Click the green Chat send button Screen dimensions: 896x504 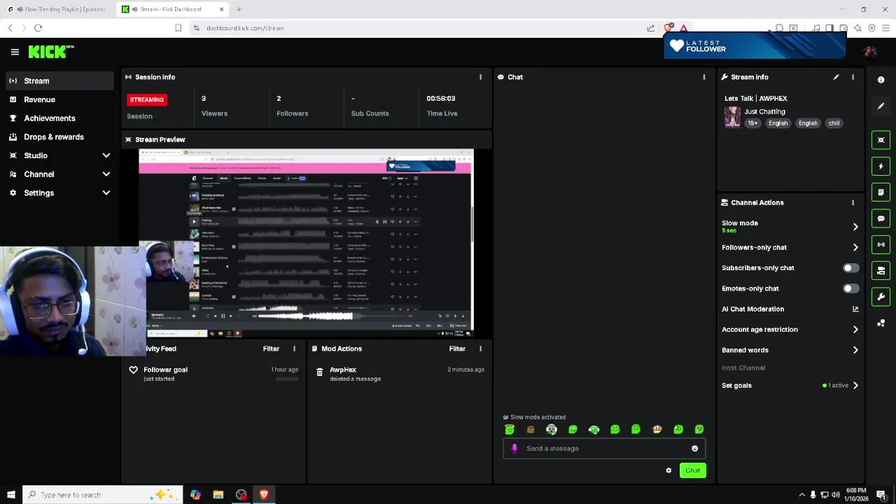692,470
